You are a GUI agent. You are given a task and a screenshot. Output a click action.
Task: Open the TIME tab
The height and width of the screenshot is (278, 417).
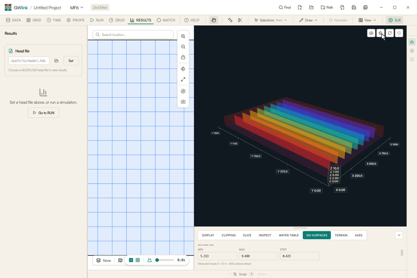(x=54, y=20)
